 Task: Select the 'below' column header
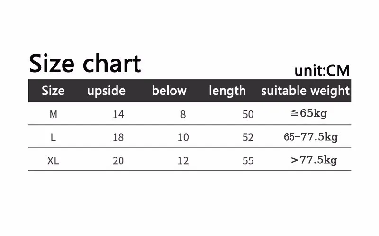pyautogui.click(x=169, y=91)
